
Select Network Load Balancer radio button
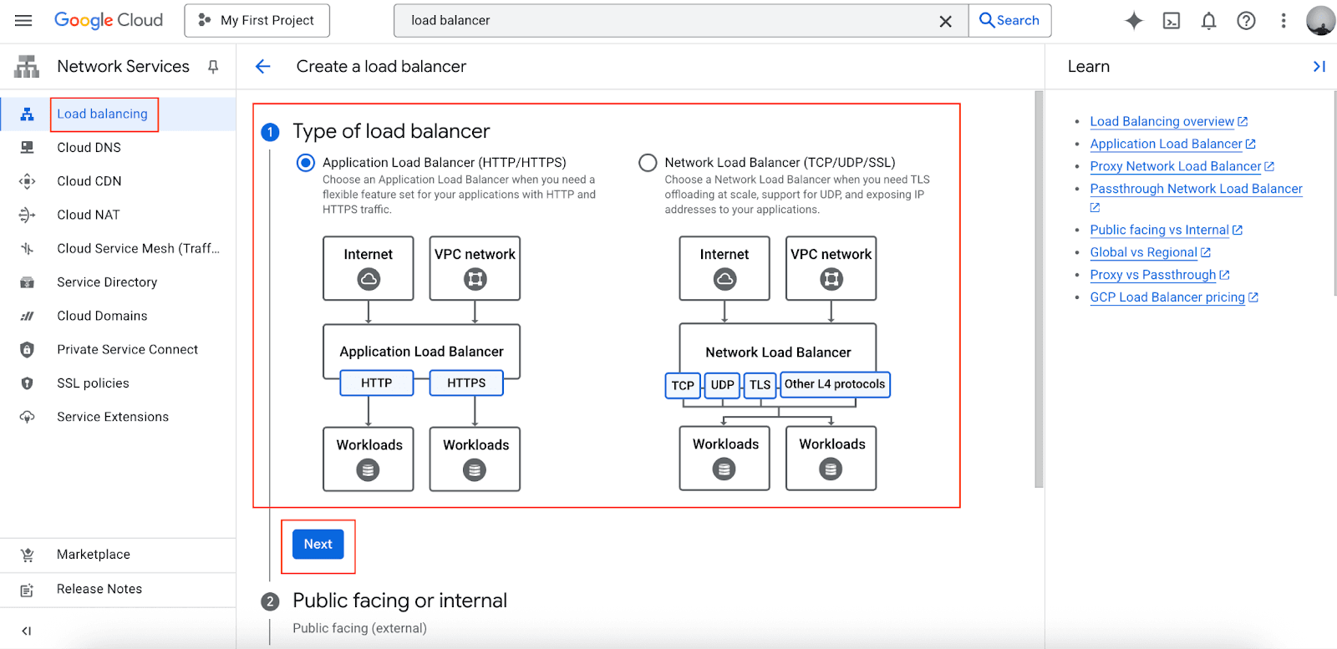(648, 163)
